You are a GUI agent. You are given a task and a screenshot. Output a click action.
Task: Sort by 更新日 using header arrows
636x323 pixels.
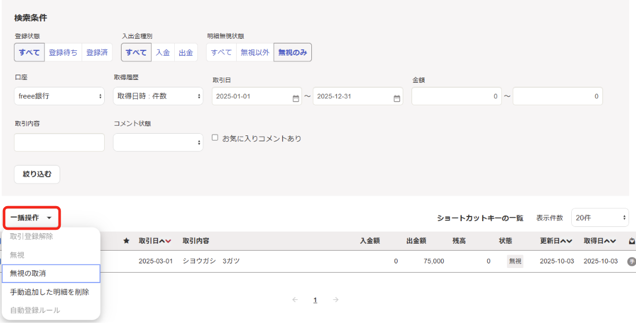coord(565,241)
